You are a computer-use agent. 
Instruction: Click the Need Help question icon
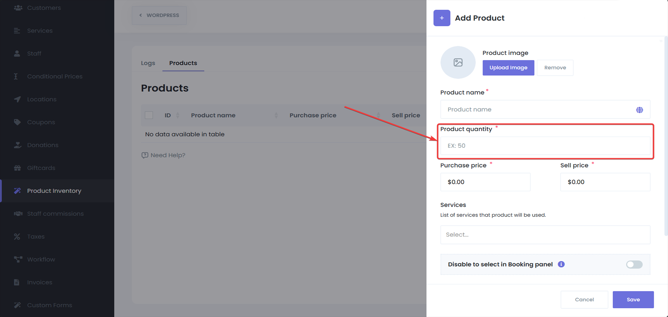point(145,155)
